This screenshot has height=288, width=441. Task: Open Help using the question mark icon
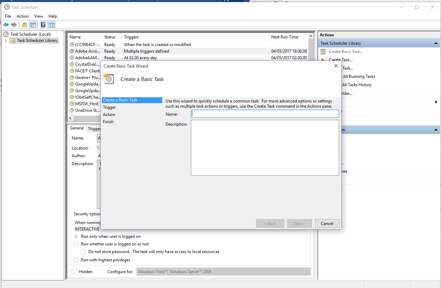pos(43,25)
